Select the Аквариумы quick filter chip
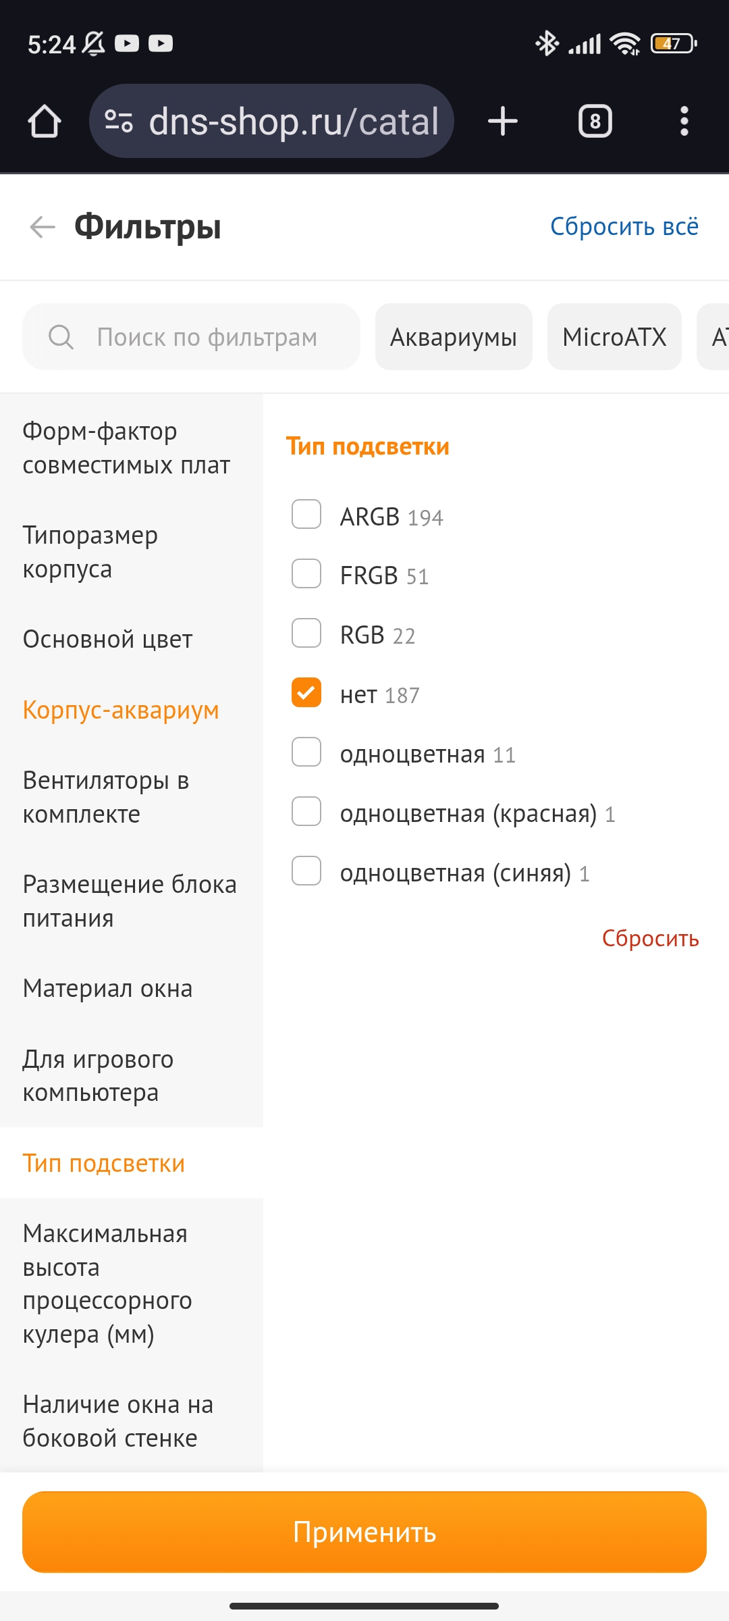729x1621 pixels. (x=454, y=336)
